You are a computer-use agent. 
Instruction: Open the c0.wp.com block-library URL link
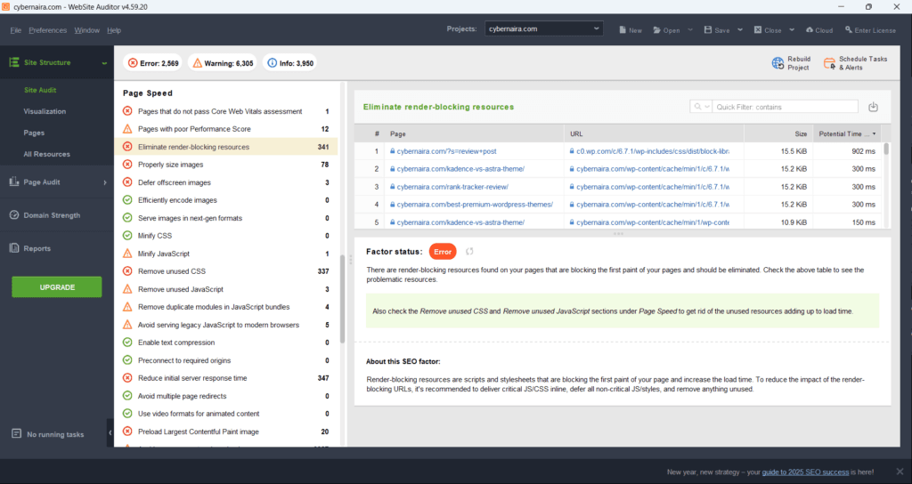(x=653, y=151)
